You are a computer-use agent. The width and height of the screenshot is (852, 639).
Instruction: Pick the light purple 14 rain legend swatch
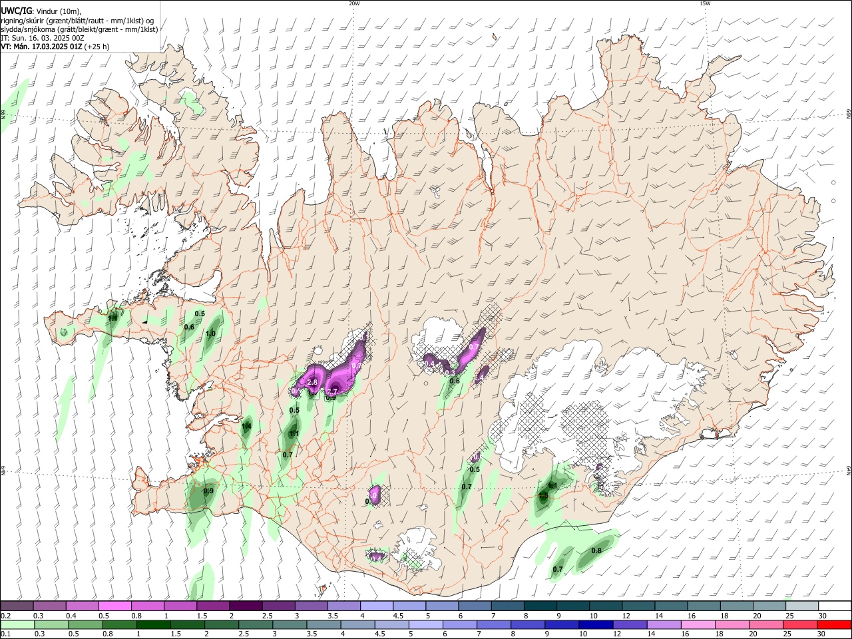[664, 624]
